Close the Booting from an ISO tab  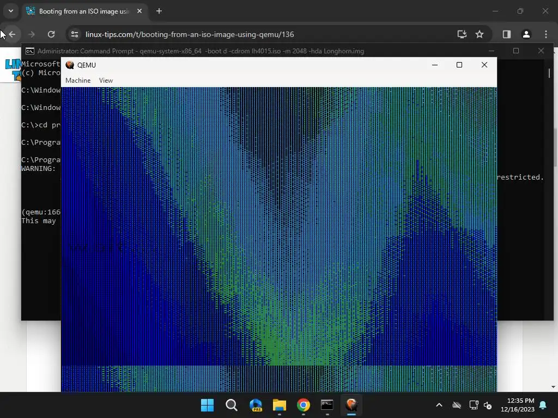pos(139,11)
